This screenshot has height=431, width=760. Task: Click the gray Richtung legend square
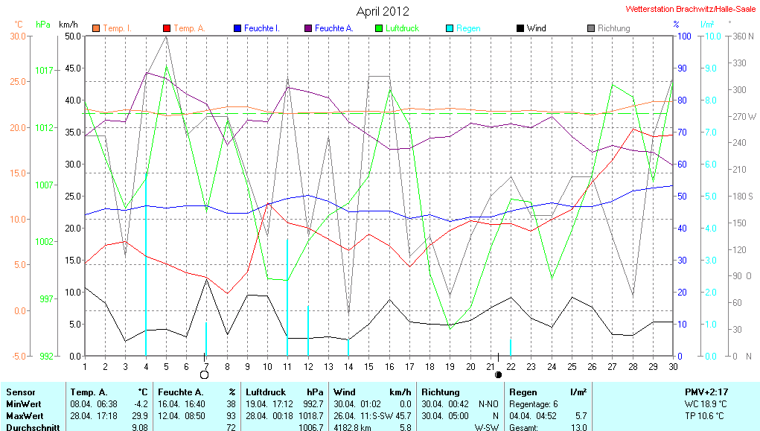click(x=591, y=28)
